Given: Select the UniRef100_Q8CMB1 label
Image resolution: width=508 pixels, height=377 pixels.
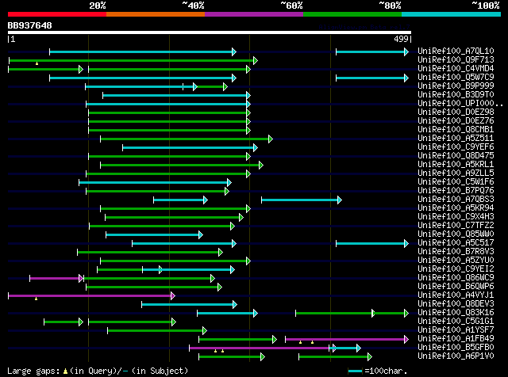Looking at the screenshot, I should [x=456, y=130].
